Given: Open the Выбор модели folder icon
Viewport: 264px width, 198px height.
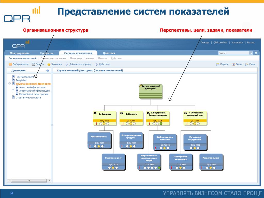Looking at the screenshot, I should (10, 64).
